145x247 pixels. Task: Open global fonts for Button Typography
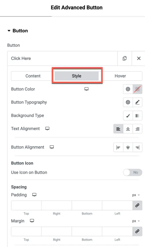pos(128,102)
